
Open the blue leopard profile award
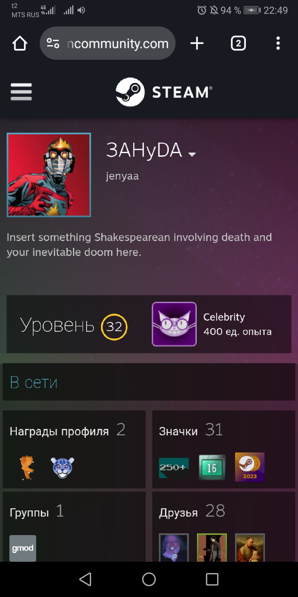tap(63, 467)
